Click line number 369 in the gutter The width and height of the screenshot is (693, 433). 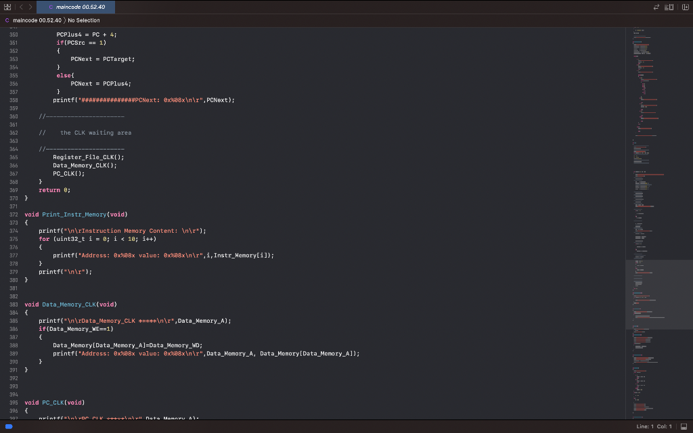(x=14, y=190)
